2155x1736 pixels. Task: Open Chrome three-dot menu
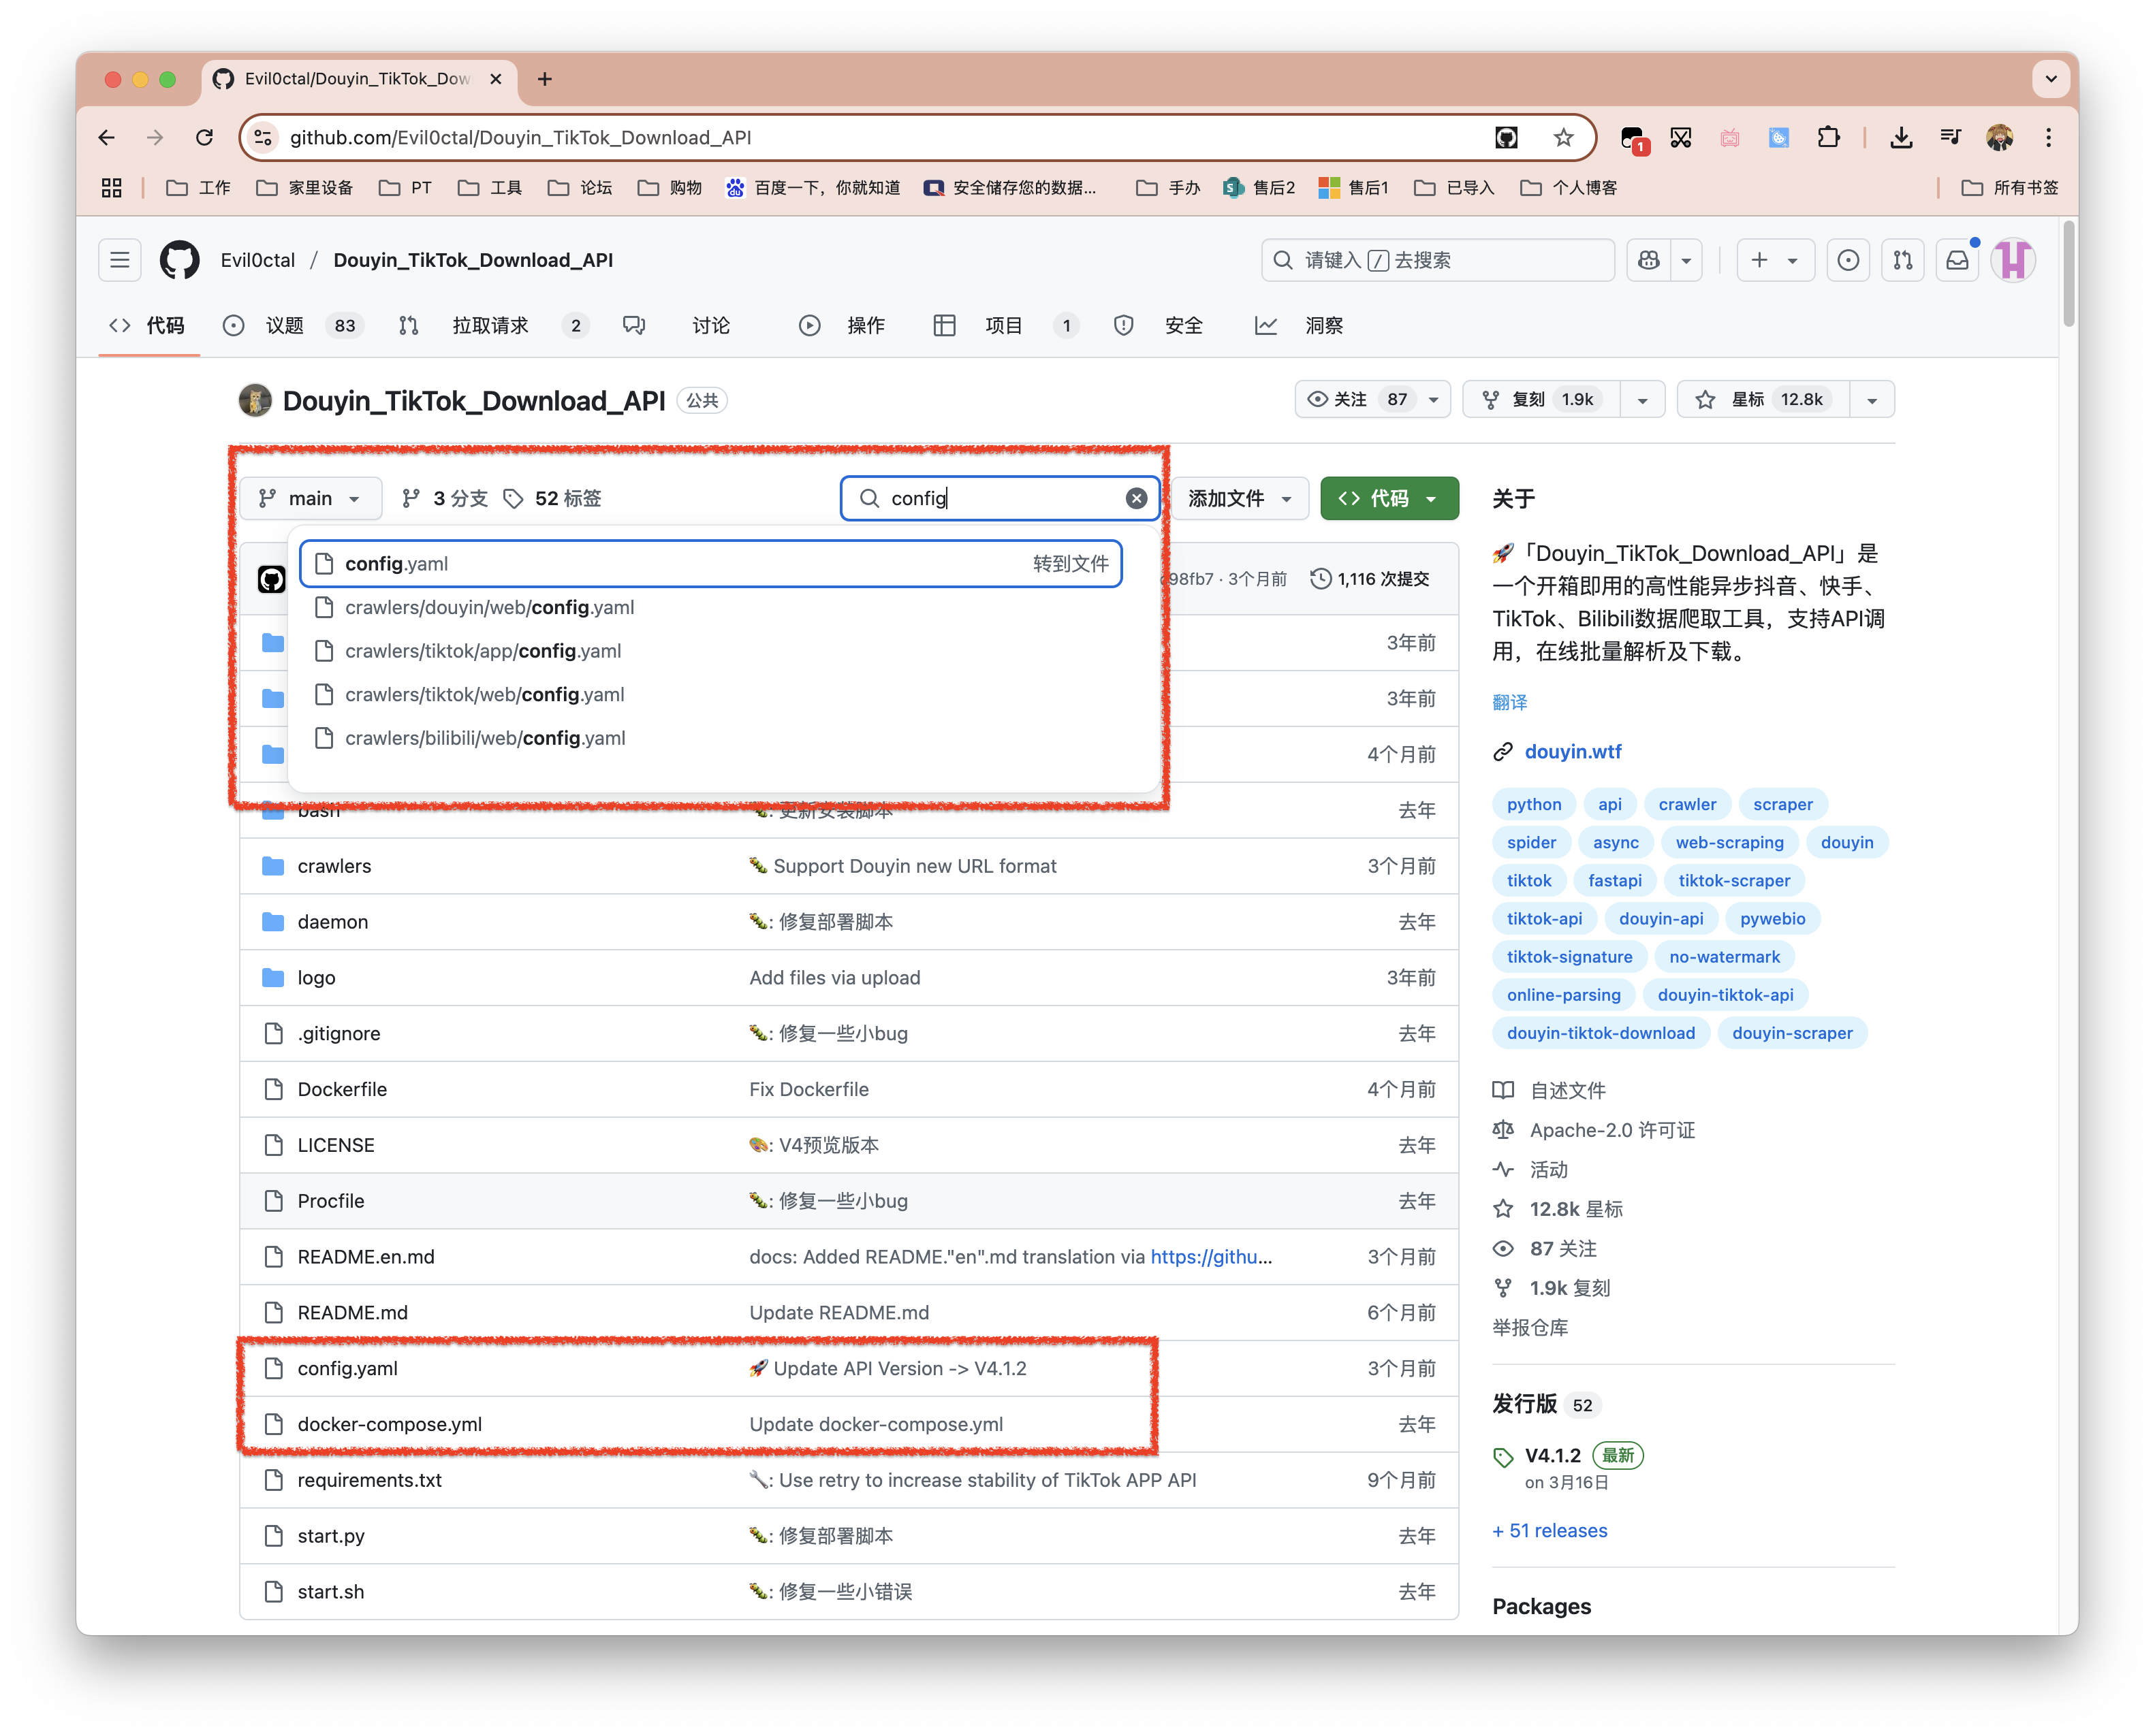tap(2048, 137)
